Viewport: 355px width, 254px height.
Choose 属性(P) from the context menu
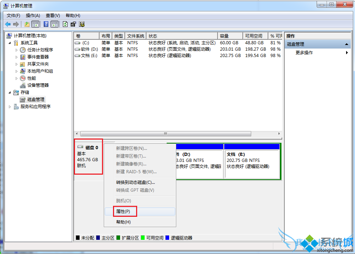140,211
